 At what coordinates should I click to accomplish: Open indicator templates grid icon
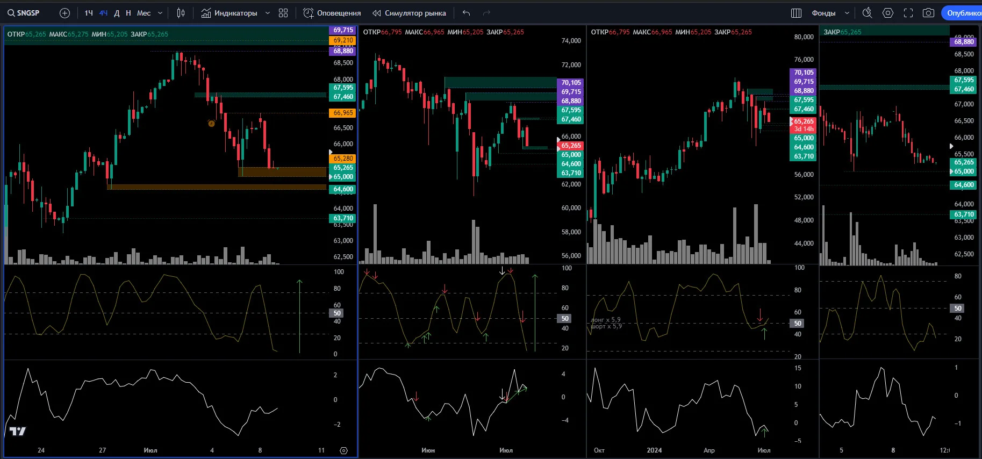click(x=283, y=13)
